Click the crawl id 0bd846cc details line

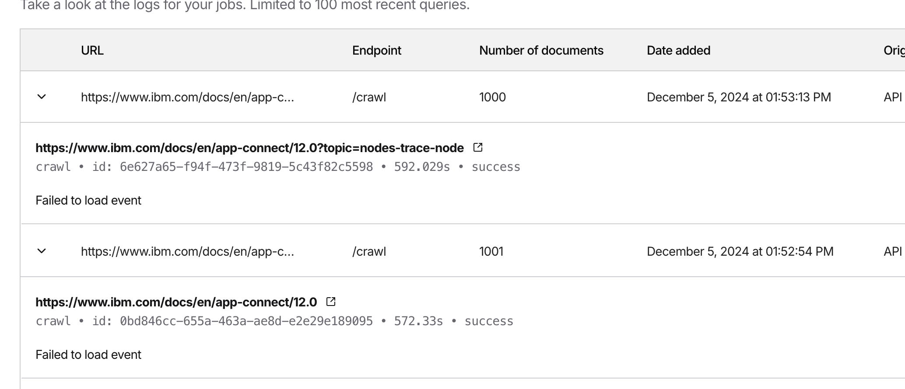(274, 321)
